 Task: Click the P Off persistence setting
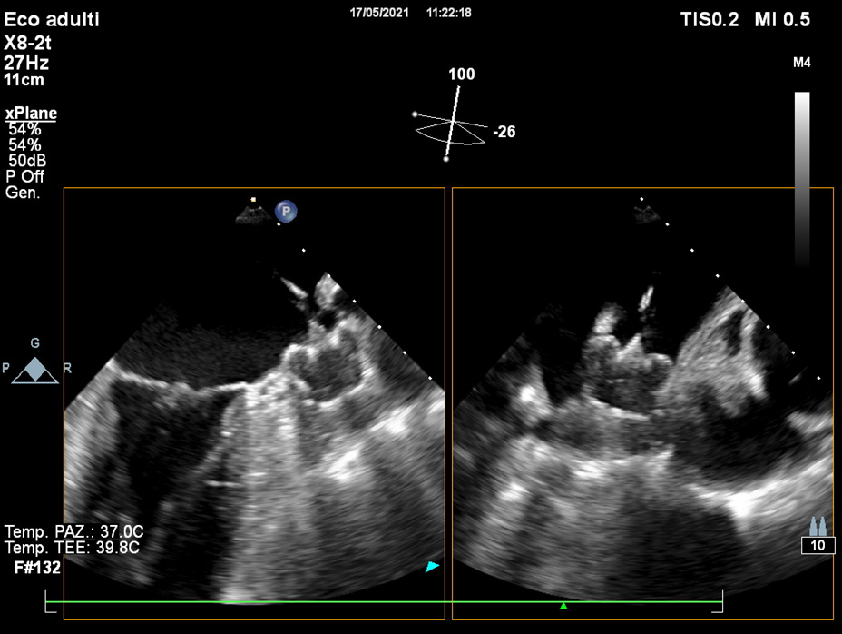point(24,176)
